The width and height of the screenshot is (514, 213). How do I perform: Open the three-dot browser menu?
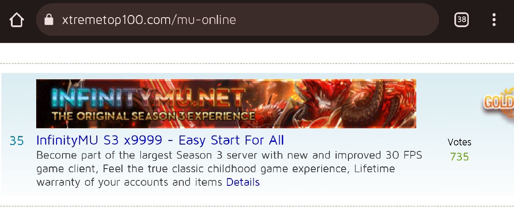click(x=494, y=19)
